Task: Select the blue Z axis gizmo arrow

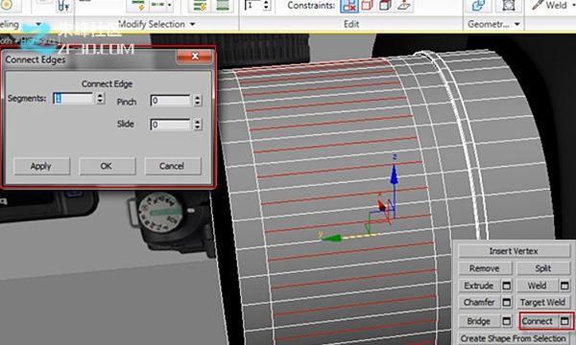Action: (395, 175)
